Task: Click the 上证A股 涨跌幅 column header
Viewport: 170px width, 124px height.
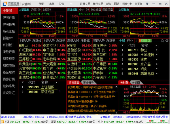Action: [x=30, y=41]
